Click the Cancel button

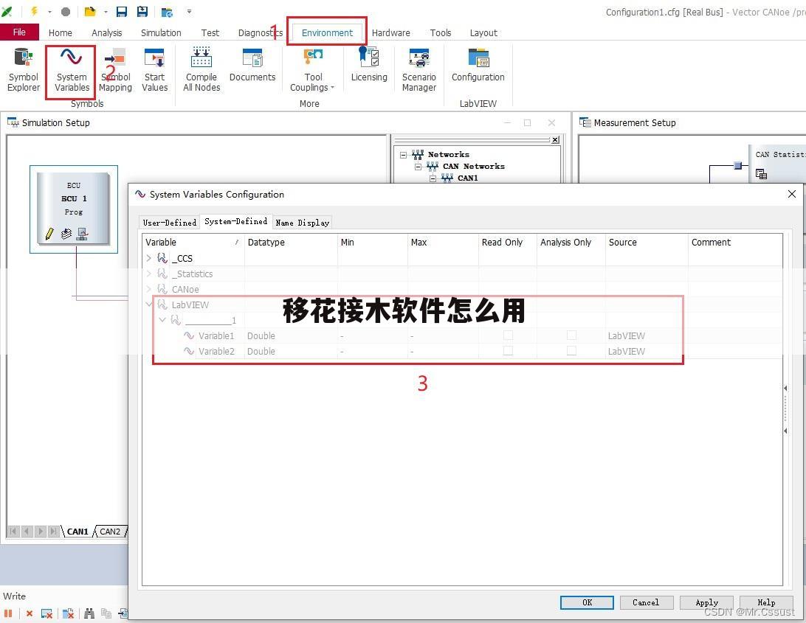pos(646,602)
